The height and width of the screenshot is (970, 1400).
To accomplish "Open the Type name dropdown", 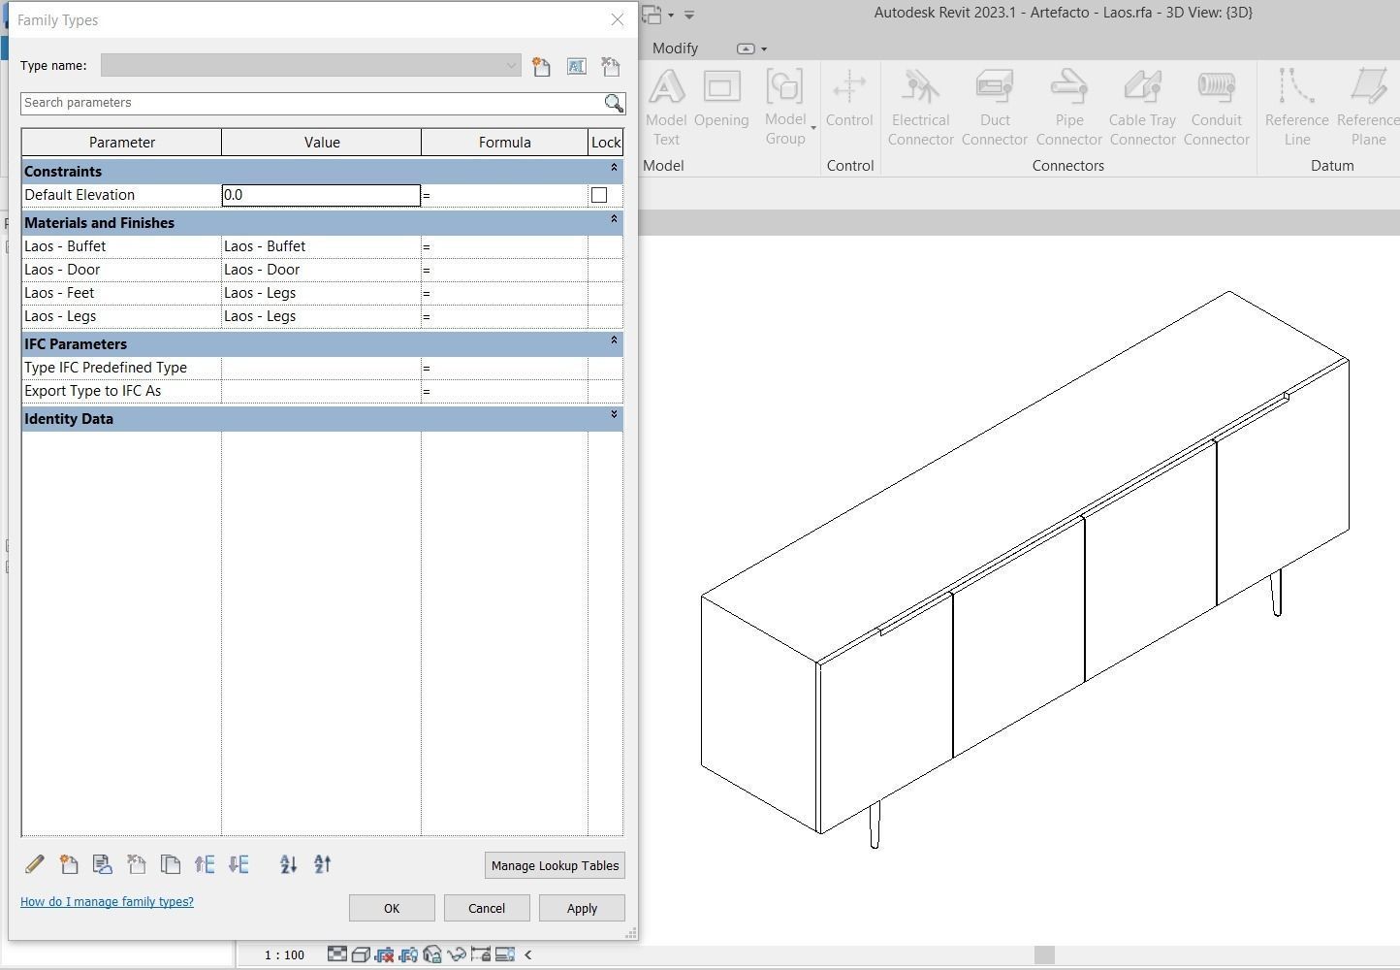I will (x=511, y=66).
